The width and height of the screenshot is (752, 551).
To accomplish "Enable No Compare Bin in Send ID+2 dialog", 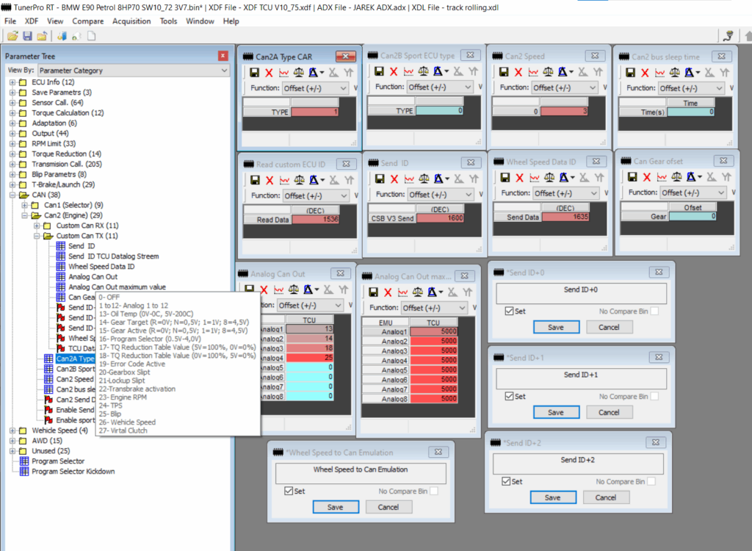I will click(x=652, y=481).
